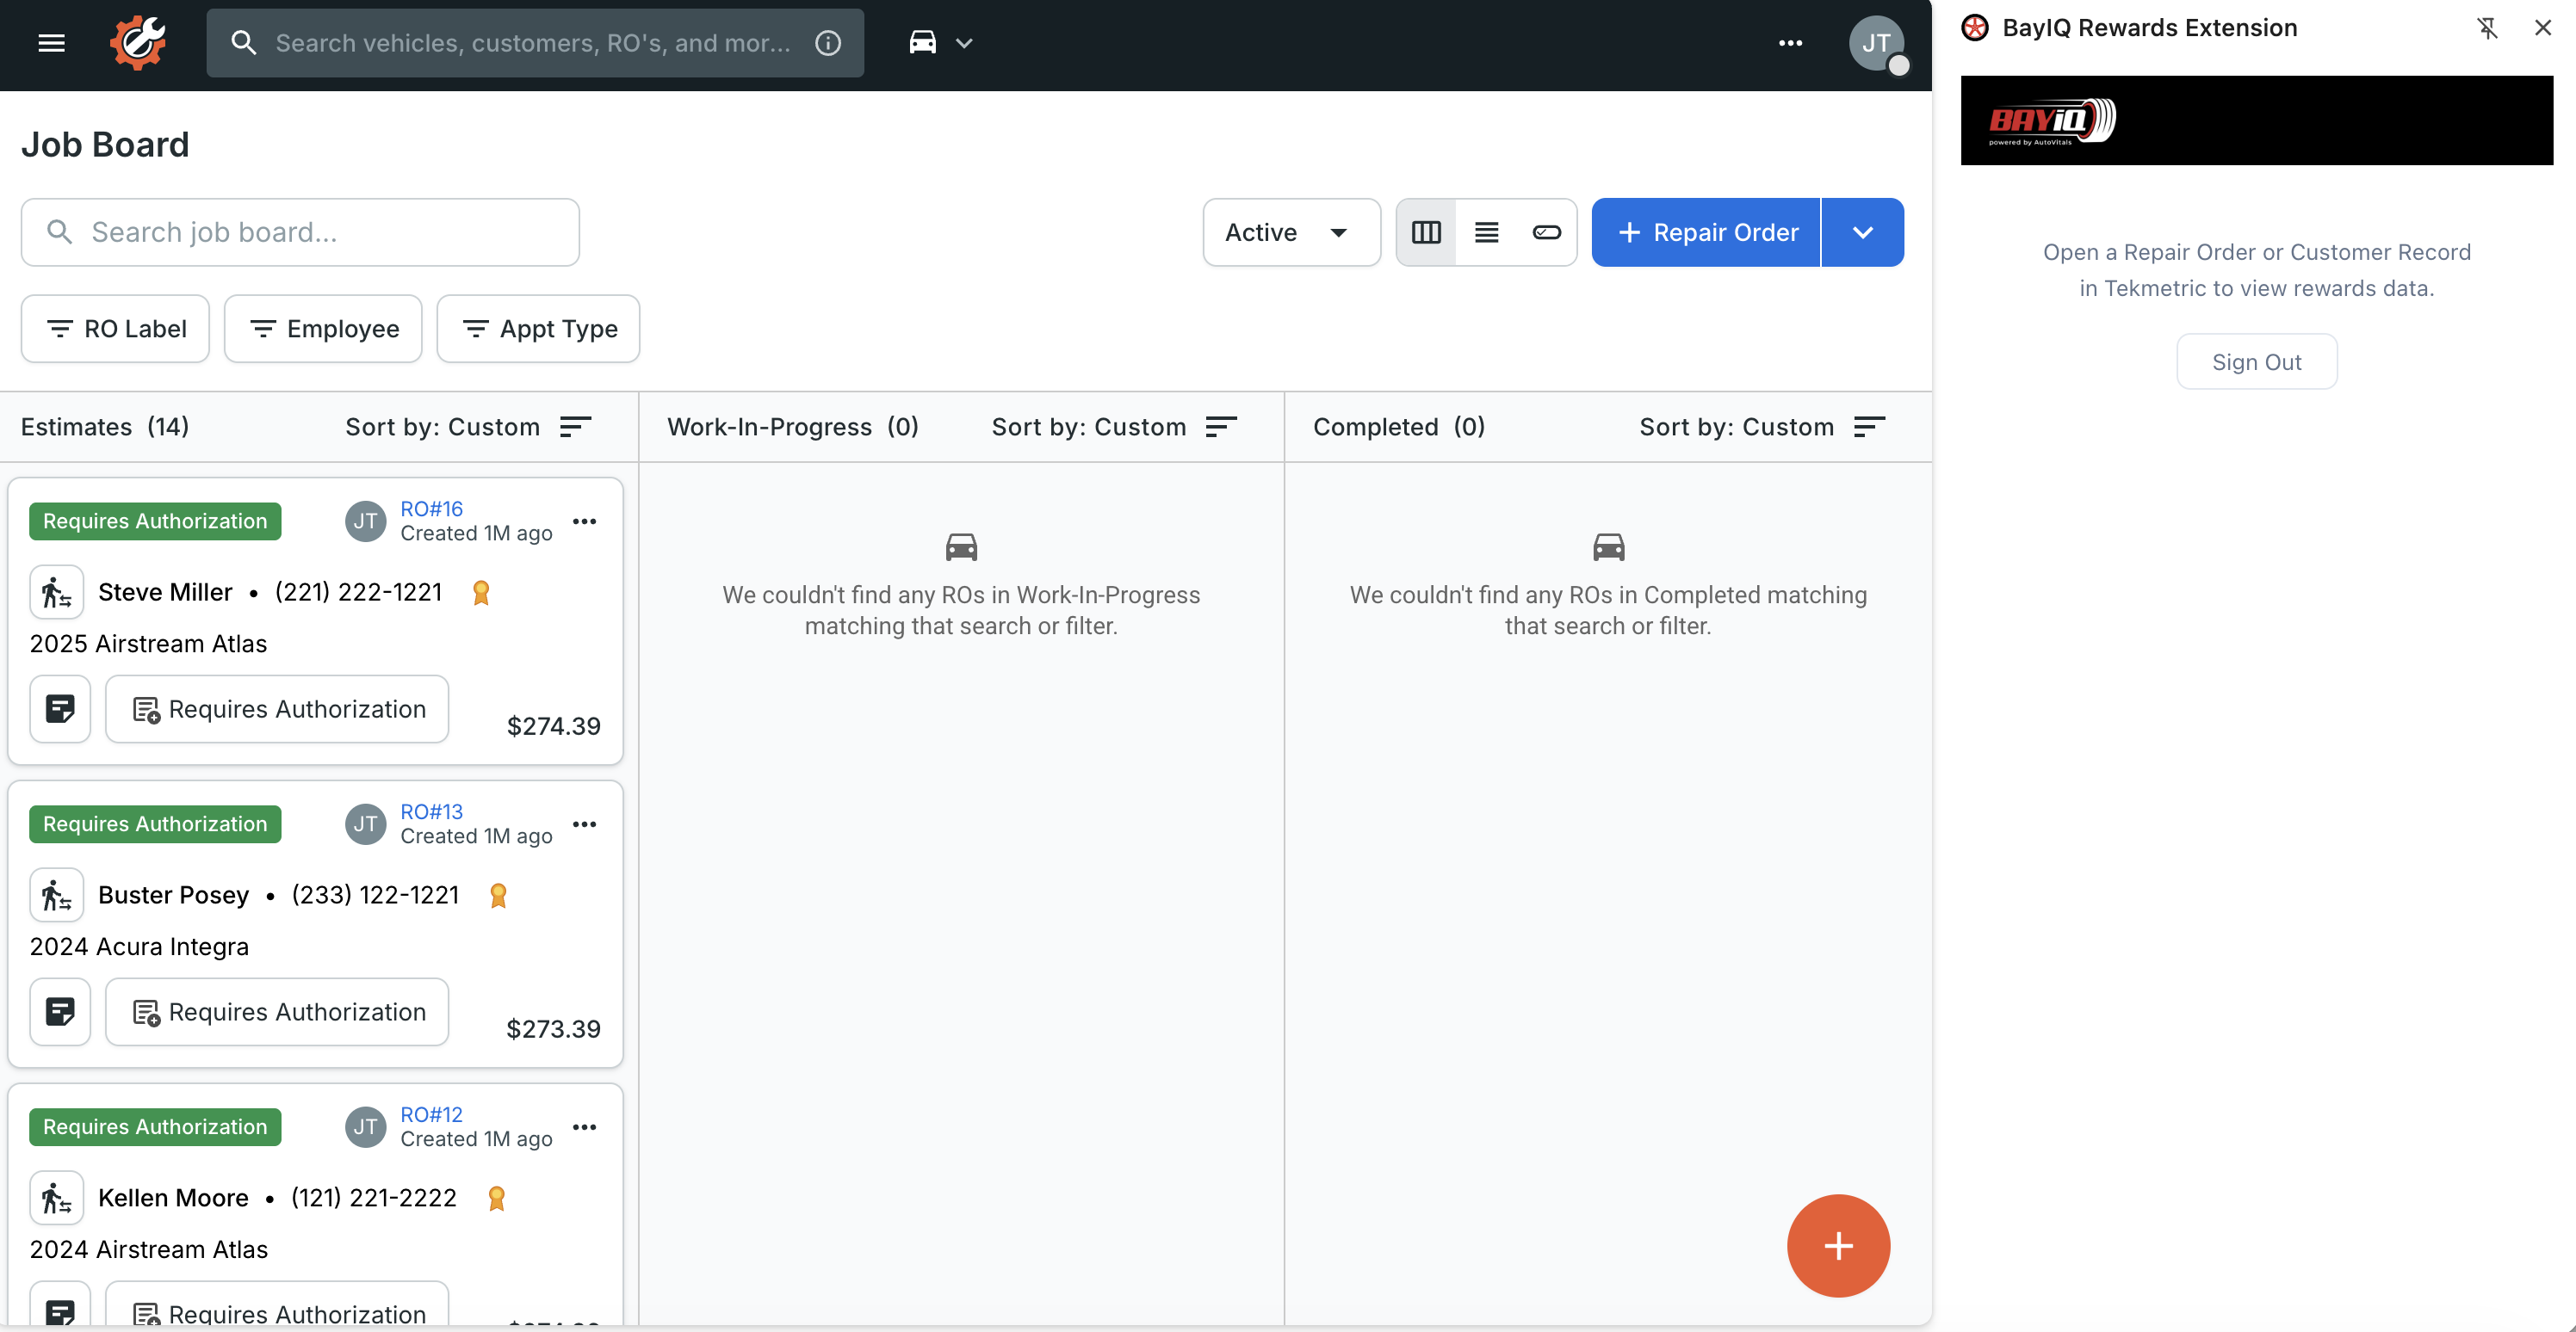Image resolution: width=2576 pixels, height=1332 pixels.
Task: Close the BayIQ Rewards Extension panel
Action: (2542, 28)
